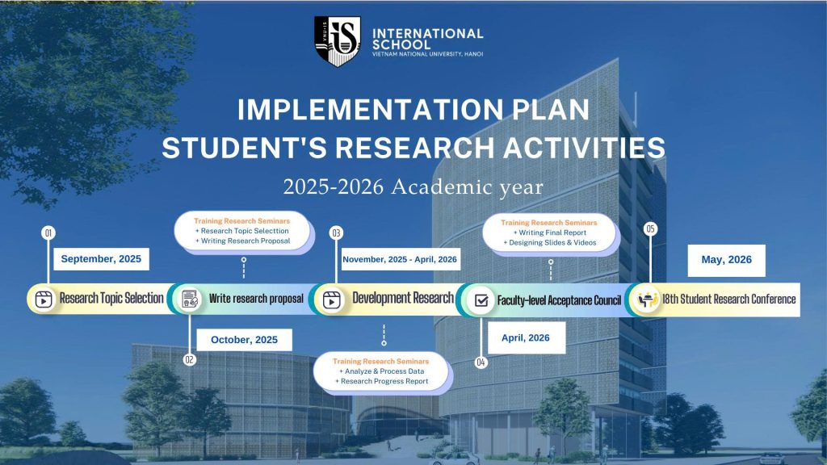Viewport: 827px width, 465px height.
Task: Click the document icon beside Write research proposal
Action: pos(190,300)
